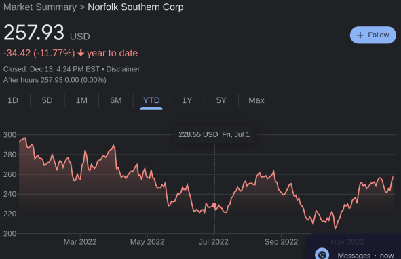
Task: Choose the YTD range tab
Action: [151, 100]
